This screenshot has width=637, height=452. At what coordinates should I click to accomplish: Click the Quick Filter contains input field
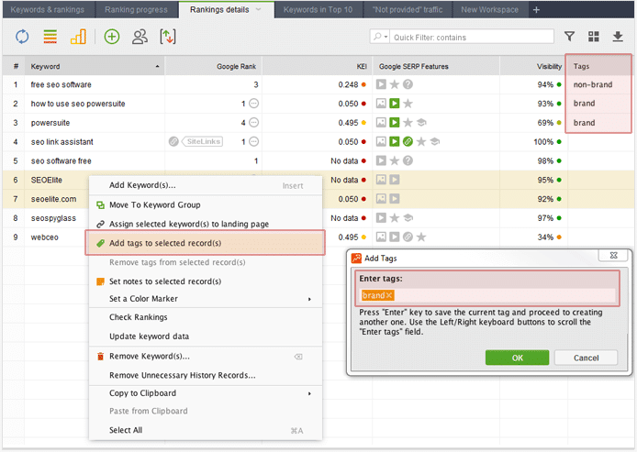pos(472,37)
